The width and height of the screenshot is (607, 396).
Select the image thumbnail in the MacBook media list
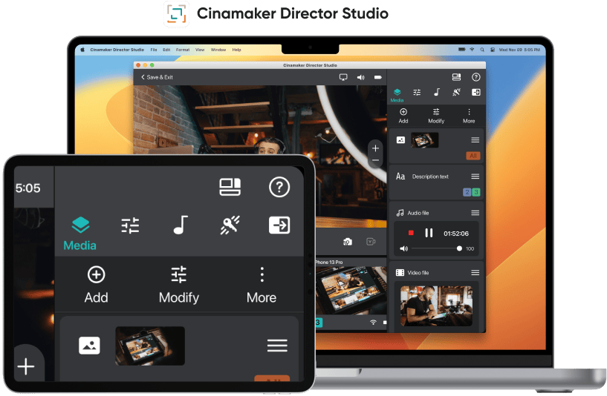coord(425,140)
